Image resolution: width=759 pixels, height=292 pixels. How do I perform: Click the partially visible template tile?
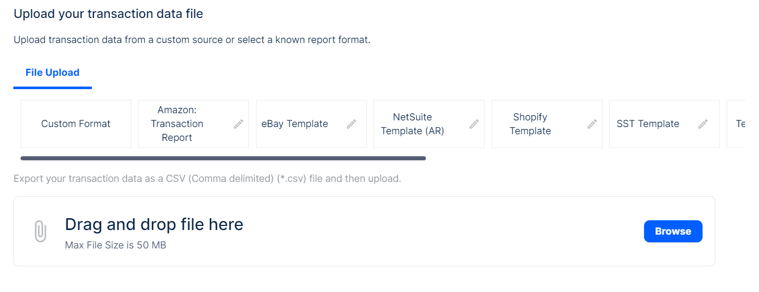coord(737,124)
